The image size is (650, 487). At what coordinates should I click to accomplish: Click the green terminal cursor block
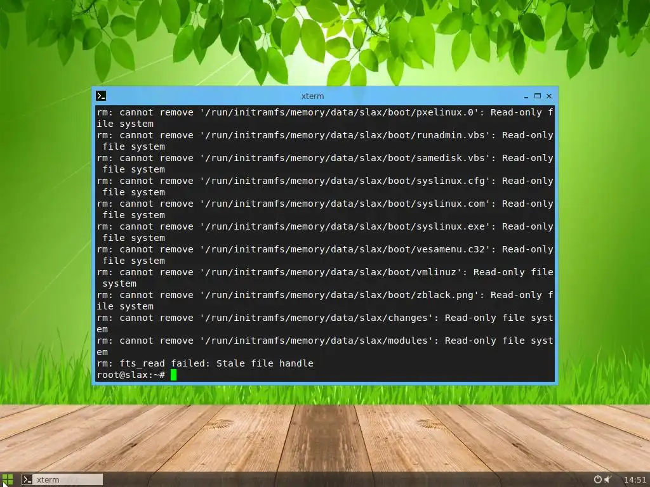pyautogui.click(x=174, y=375)
